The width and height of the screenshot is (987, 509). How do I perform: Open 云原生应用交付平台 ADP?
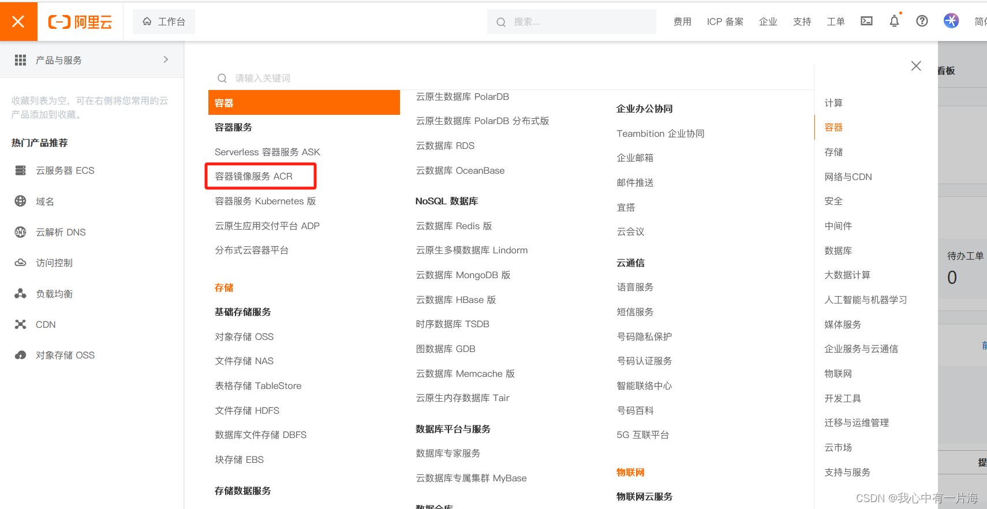(267, 226)
